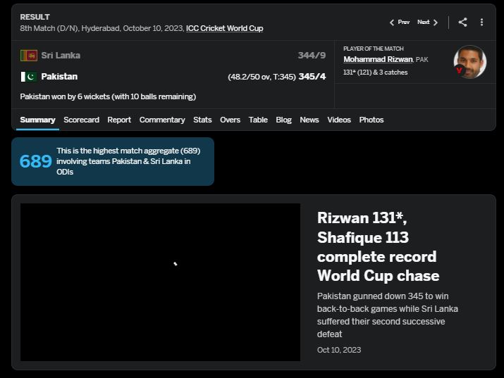Switch to the Scorecard tab
Image resolution: width=504 pixels, height=378 pixels.
[x=81, y=120]
